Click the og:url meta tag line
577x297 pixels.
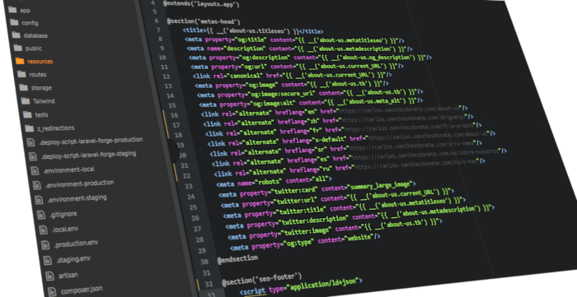[x=297, y=67]
